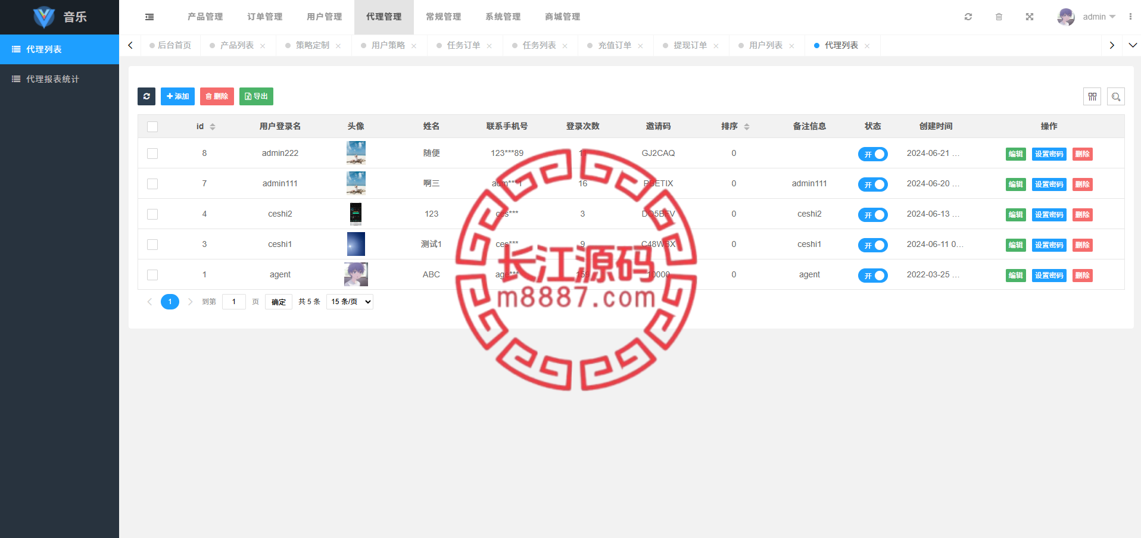Check the row checkbox for admin222
1141x538 pixels.
click(x=152, y=154)
